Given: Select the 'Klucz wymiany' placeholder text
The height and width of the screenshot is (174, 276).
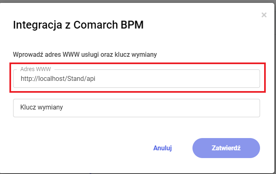Looking at the screenshot, I should 41,108.
